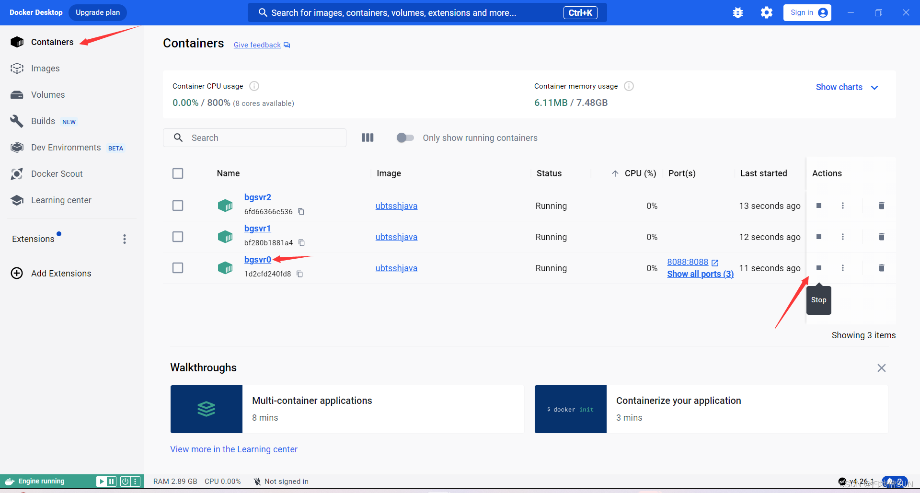Copy container ID bf280b1881a4
The image size is (920, 493).
click(x=301, y=242)
